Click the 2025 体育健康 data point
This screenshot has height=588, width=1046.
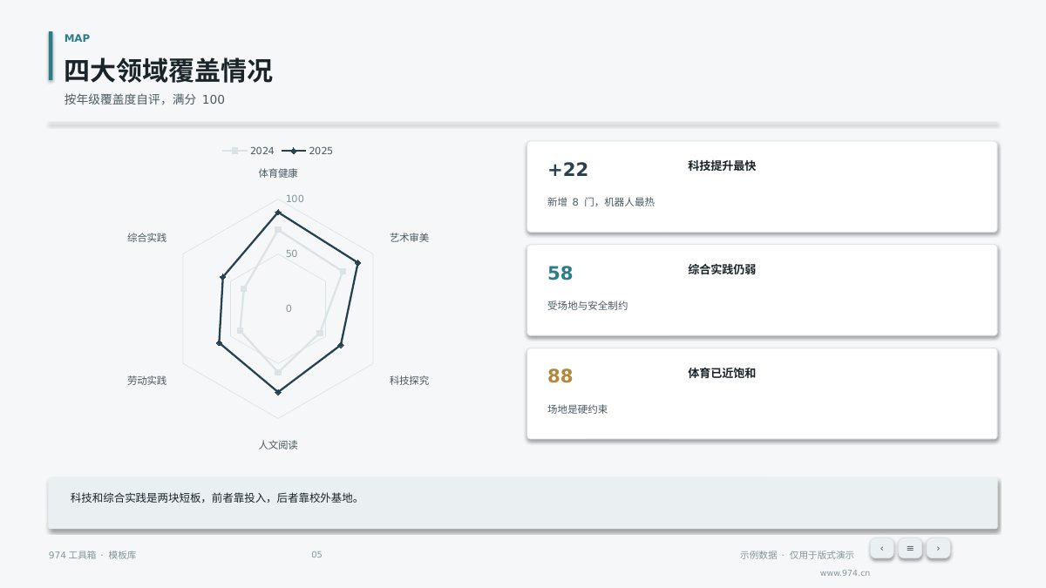(x=278, y=213)
